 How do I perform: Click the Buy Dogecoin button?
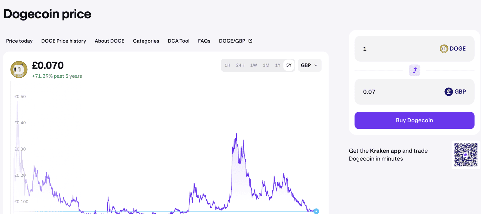click(x=414, y=120)
